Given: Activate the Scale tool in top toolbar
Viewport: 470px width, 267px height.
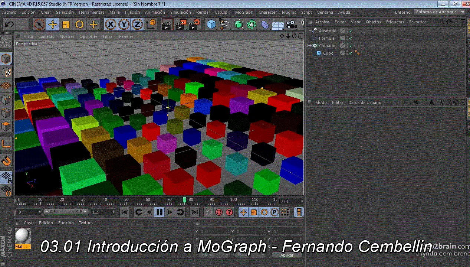Looking at the screenshot, I should 66,25.
